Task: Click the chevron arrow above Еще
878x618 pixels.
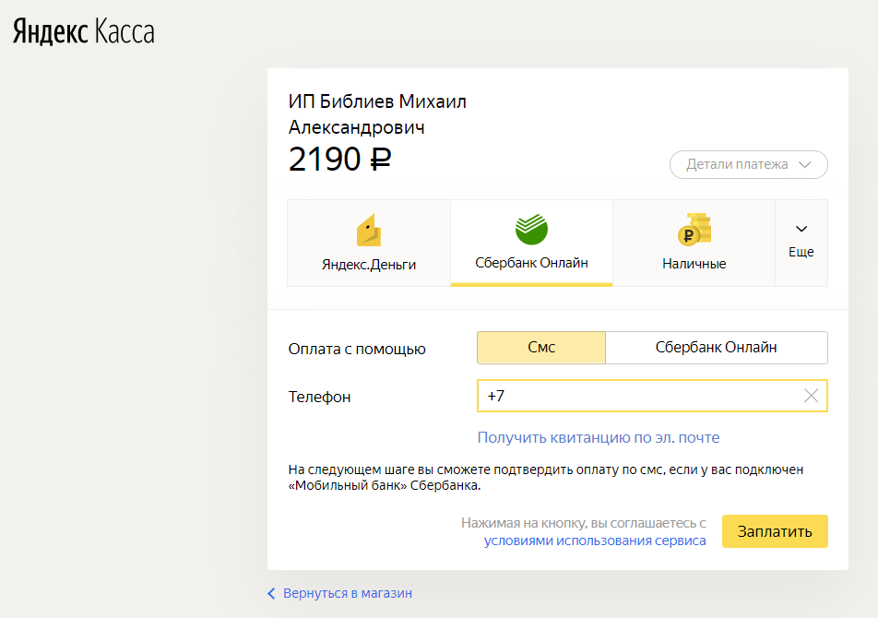Action: (801, 229)
